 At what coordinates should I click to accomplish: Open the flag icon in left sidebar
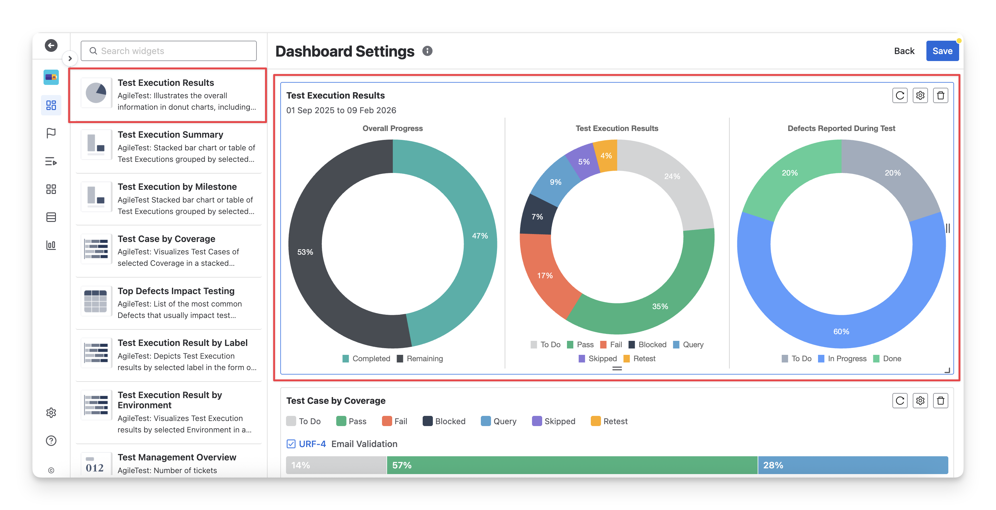click(51, 133)
